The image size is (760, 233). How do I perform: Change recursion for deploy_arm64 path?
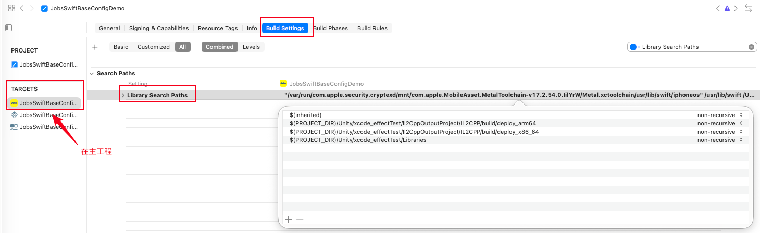tap(719, 123)
